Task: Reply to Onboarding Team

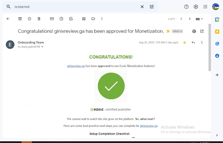Action: 193,42
